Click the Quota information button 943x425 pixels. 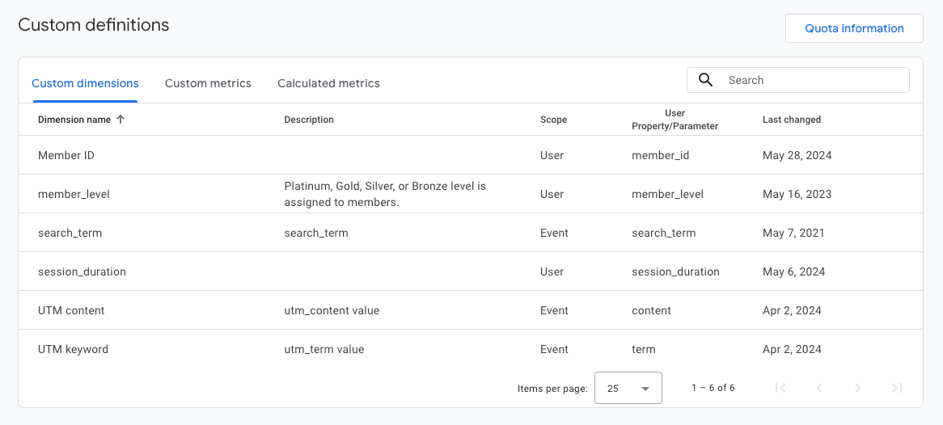tap(854, 28)
